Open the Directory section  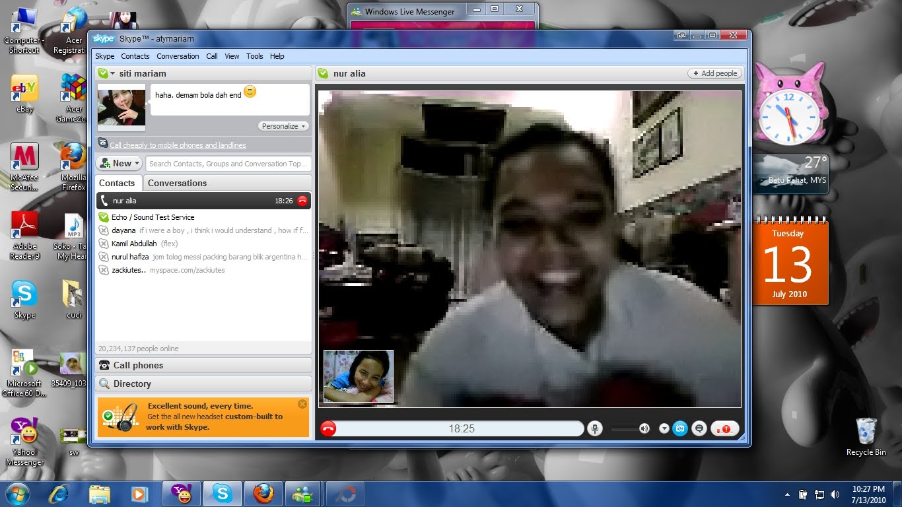203,384
